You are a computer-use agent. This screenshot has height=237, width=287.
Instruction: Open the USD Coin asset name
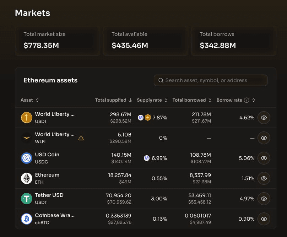point(47,155)
